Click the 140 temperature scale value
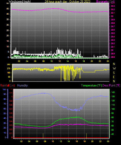Image resolution: width=121 pixels, height=145 pixels. pos(113,92)
